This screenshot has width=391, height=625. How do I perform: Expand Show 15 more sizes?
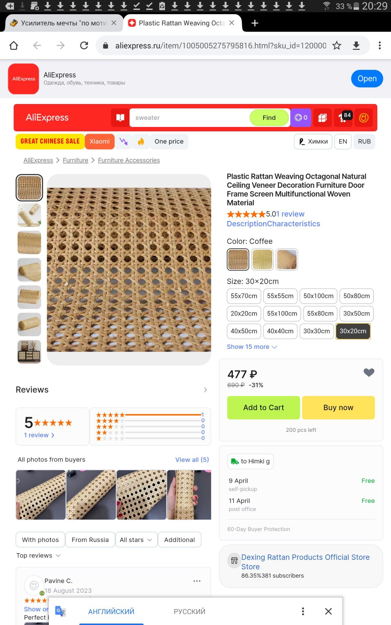pos(252,347)
